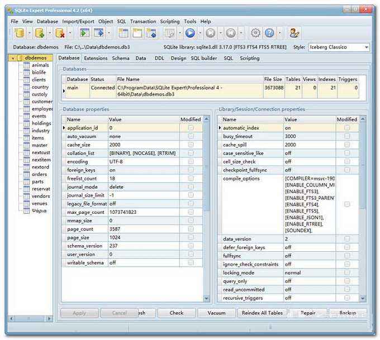
Task: Click the import data toolbar icon
Action: (84, 33)
